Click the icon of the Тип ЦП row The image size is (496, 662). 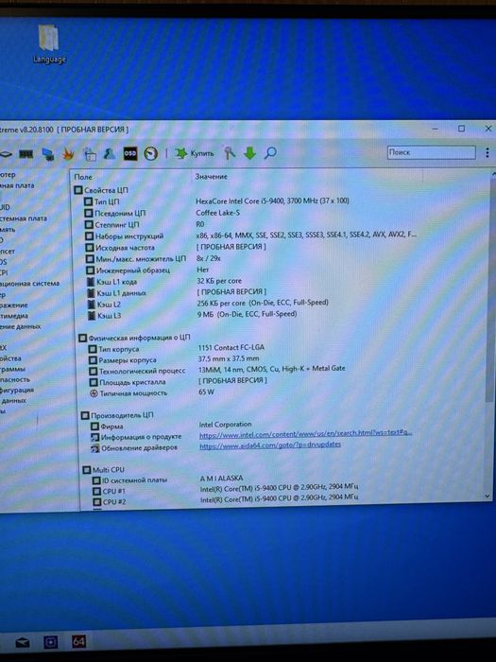pyautogui.click(x=88, y=201)
